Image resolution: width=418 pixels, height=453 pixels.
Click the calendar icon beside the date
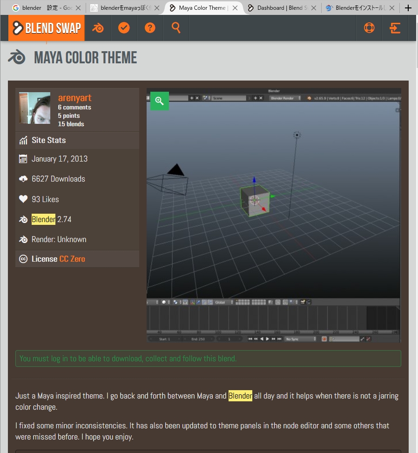pos(23,159)
